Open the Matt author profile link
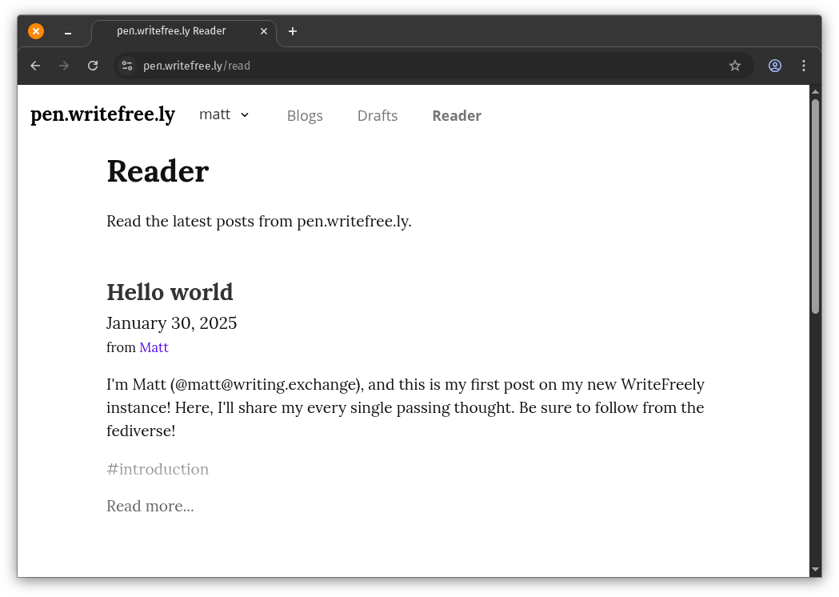The height and width of the screenshot is (597, 839). (x=154, y=347)
